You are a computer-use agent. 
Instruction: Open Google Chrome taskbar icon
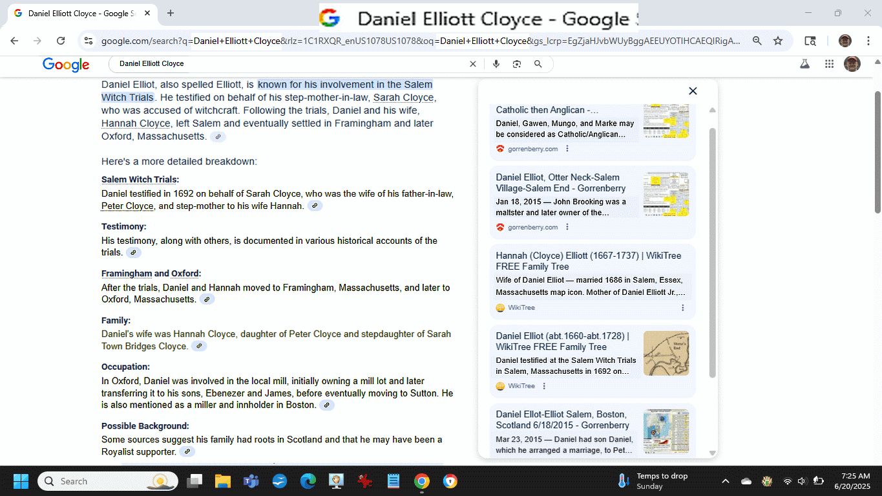(422, 481)
